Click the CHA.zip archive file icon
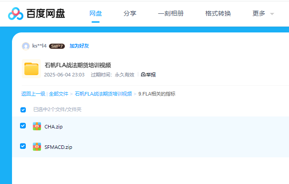 37,126
